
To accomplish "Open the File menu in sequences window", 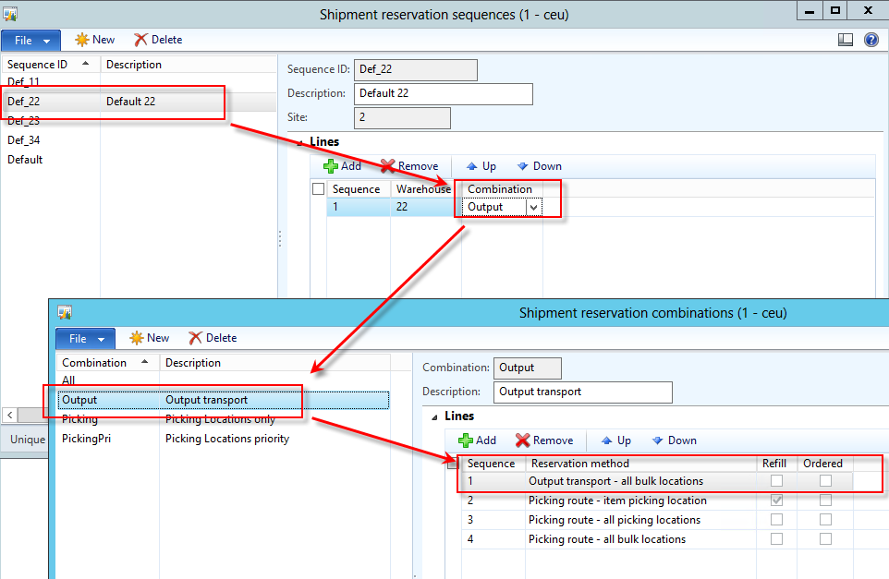I will [x=30, y=41].
